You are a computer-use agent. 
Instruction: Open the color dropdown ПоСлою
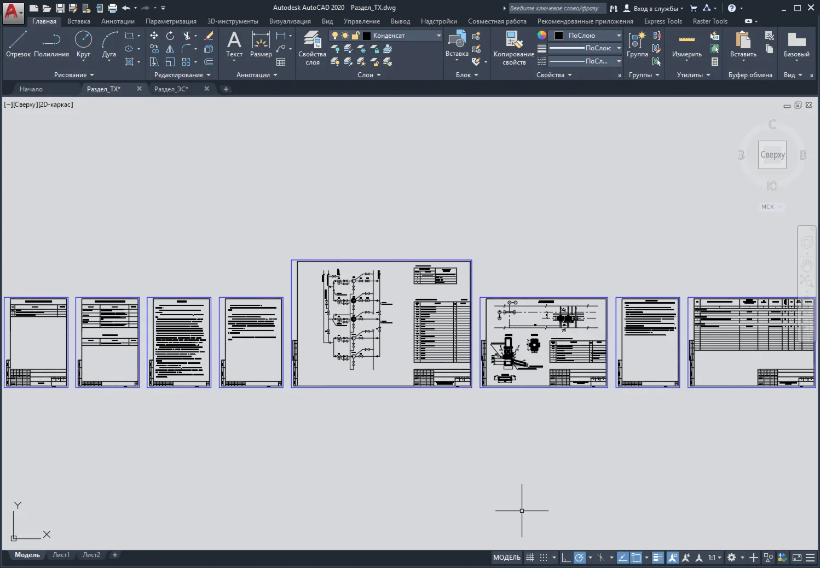(x=586, y=36)
